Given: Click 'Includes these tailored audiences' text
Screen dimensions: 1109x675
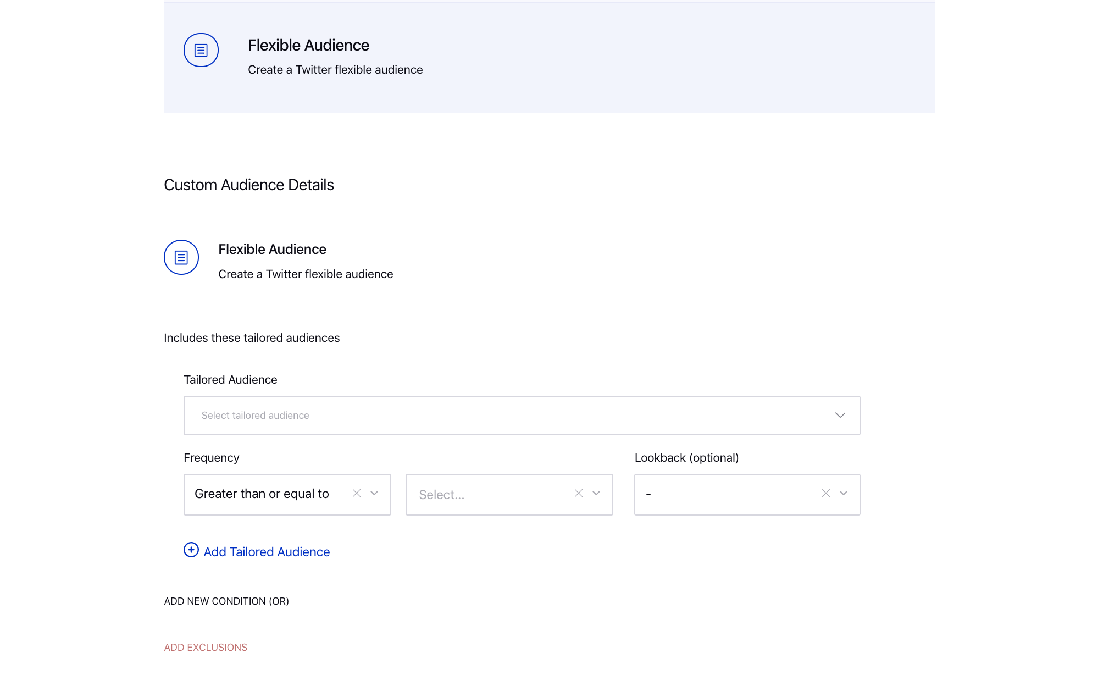Looking at the screenshot, I should point(252,338).
